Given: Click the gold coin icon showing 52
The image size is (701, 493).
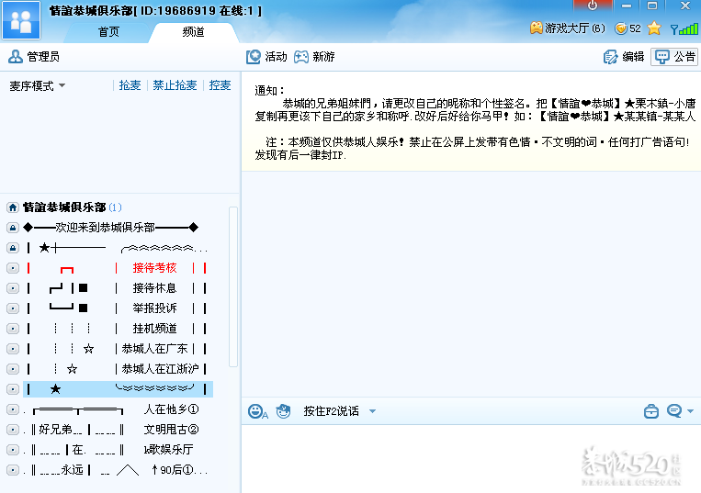Looking at the screenshot, I should (621, 28).
